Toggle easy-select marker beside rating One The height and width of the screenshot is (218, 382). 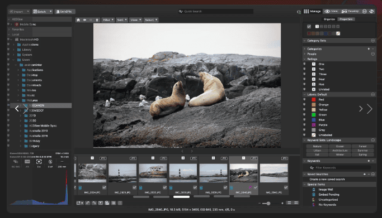pos(304,64)
